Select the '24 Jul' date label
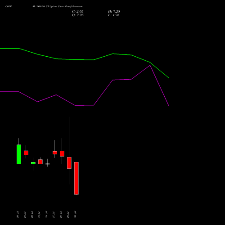 pos(46,215)
